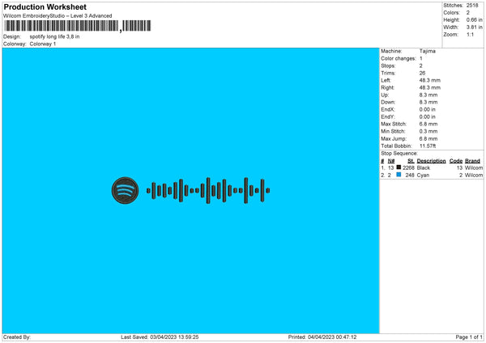Click the Height value "0.66 in"
Image resolution: width=486 pixels, height=343 pixels.
pos(474,19)
